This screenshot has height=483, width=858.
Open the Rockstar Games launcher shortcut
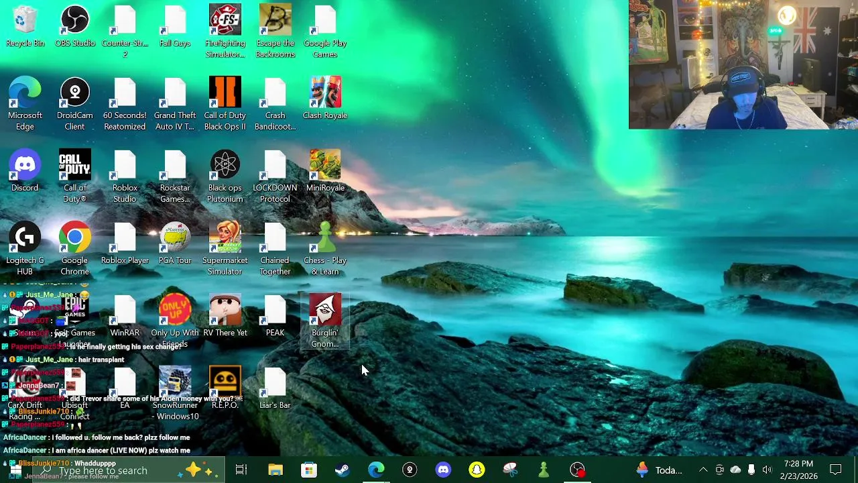pos(175,176)
